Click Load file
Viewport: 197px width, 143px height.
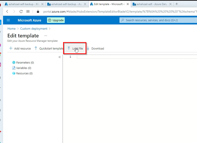click(75, 48)
